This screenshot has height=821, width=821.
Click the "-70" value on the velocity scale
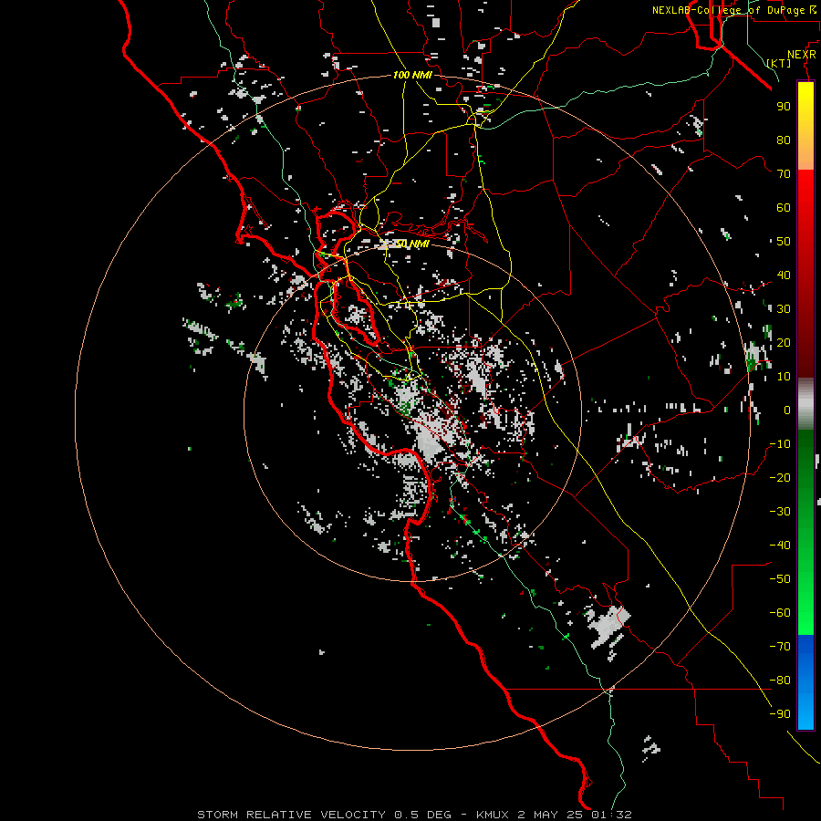[780, 647]
